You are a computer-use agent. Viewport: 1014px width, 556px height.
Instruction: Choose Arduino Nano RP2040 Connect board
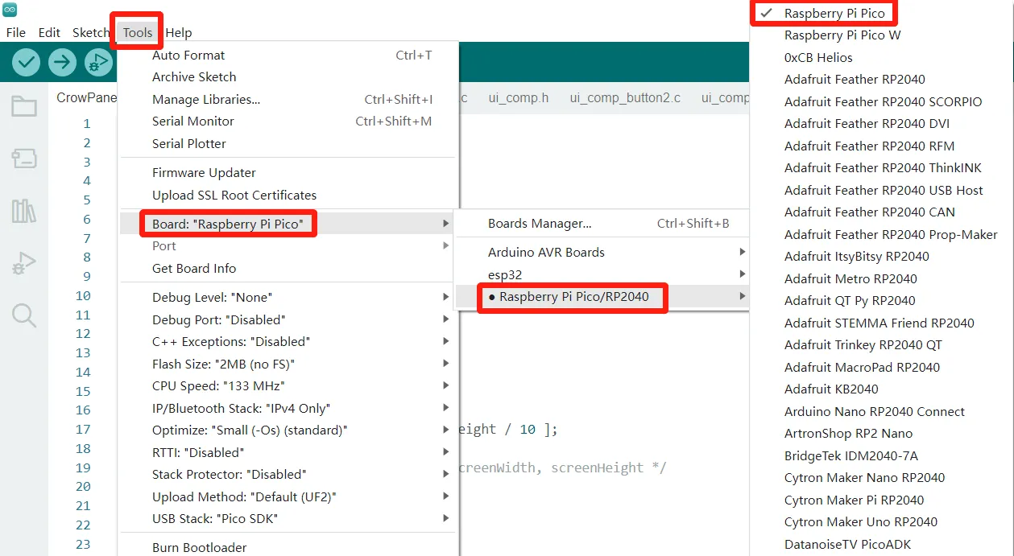click(874, 411)
